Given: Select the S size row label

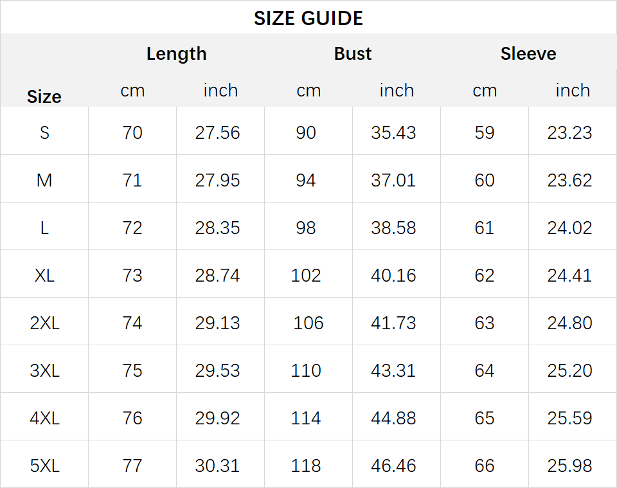Looking at the screenshot, I should [x=44, y=132].
